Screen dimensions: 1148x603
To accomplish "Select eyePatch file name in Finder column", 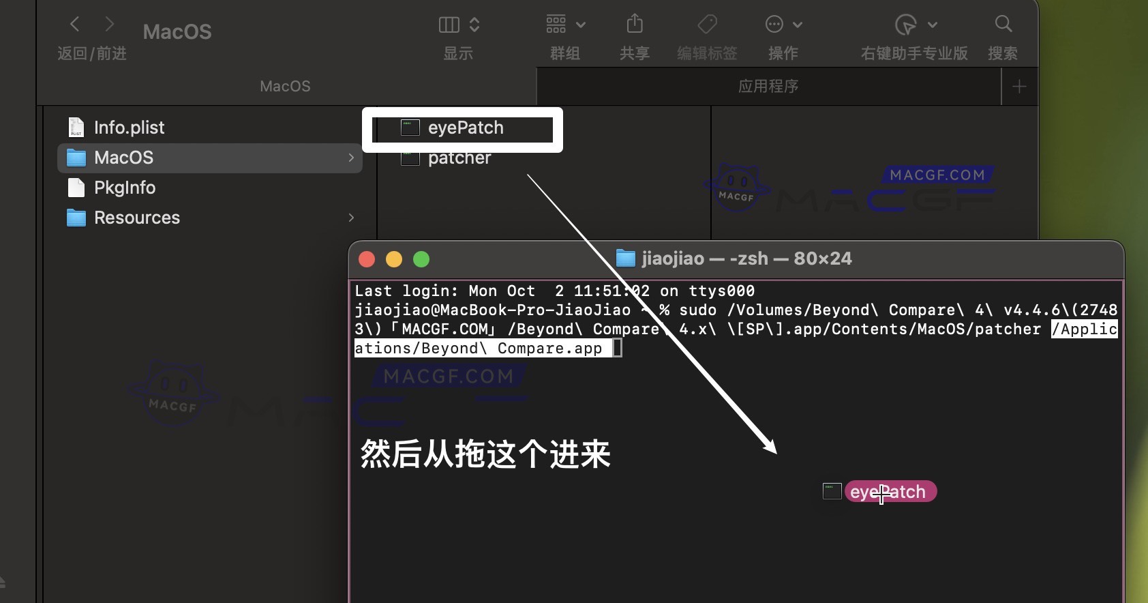I will click(466, 128).
